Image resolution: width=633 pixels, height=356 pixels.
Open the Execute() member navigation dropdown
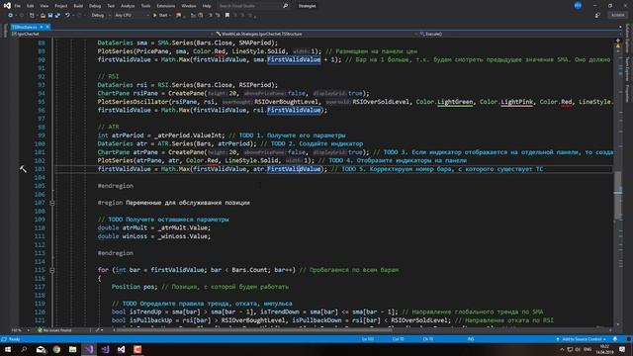coord(518,34)
